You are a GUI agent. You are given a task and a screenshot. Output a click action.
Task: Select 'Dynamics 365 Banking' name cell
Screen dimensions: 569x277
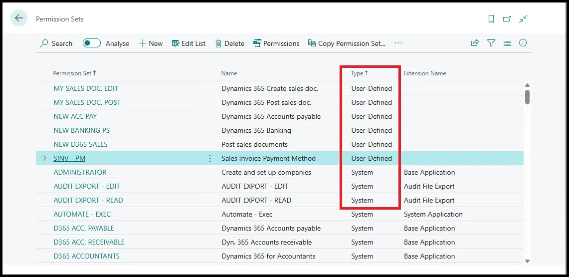256,130
